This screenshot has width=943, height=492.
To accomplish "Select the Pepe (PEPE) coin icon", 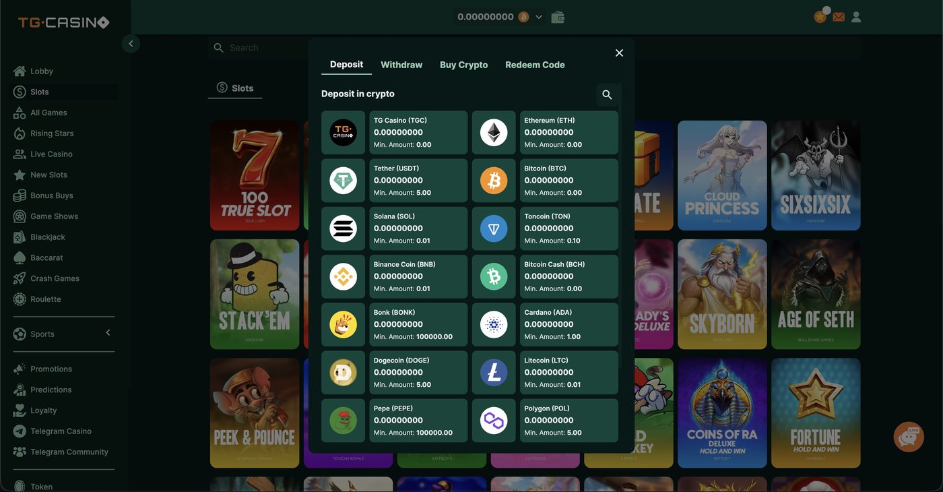I will click(344, 420).
